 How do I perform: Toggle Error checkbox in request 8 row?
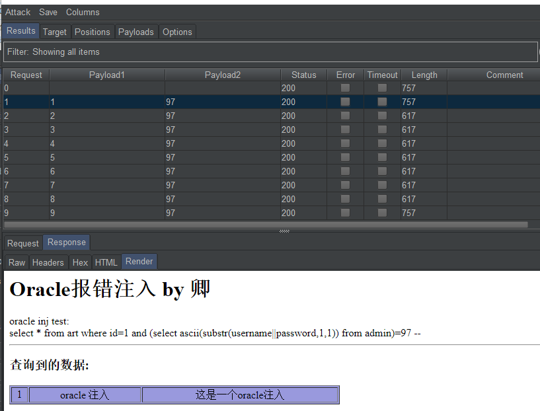(x=345, y=199)
